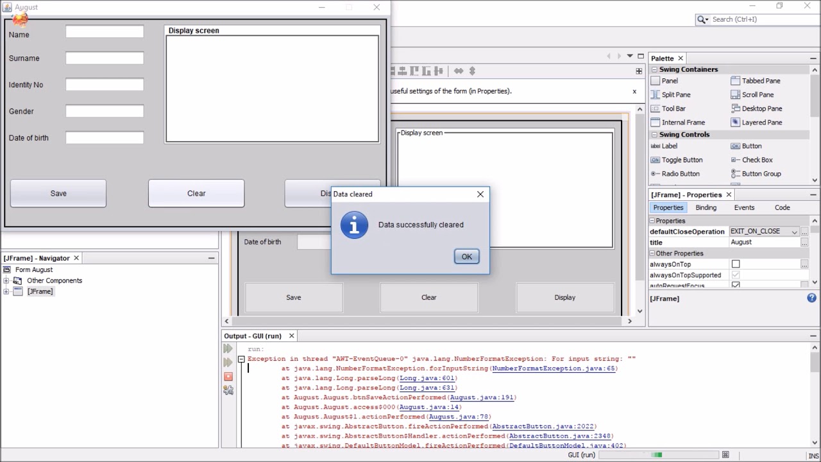Image resolution: width=821 pixels, height=462 pixels.
Task: Minimize the Navigator panel
Action: tap(211, 258)
